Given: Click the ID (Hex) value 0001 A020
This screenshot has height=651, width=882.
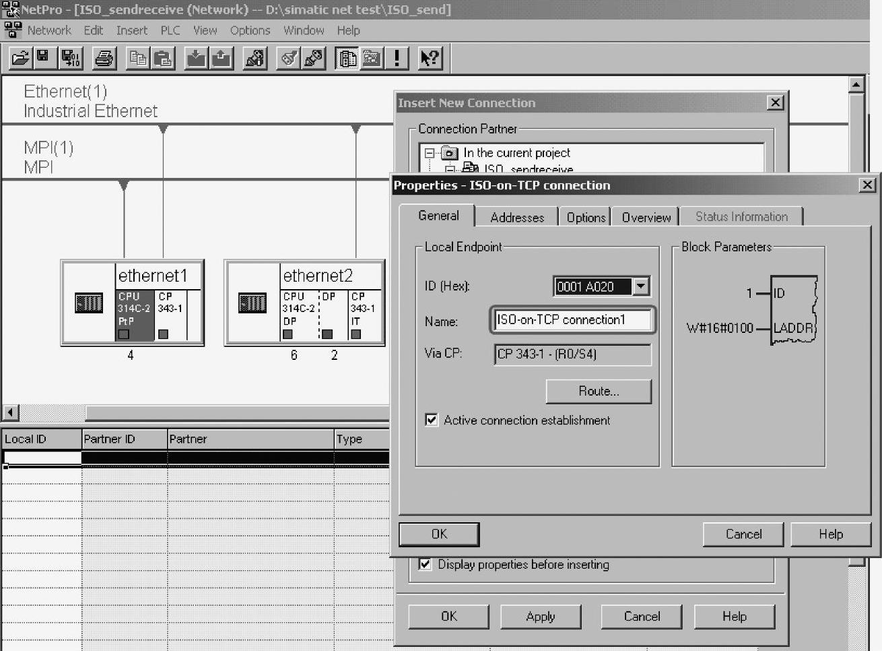Looking at the screenshot, I should click(592, 286).
